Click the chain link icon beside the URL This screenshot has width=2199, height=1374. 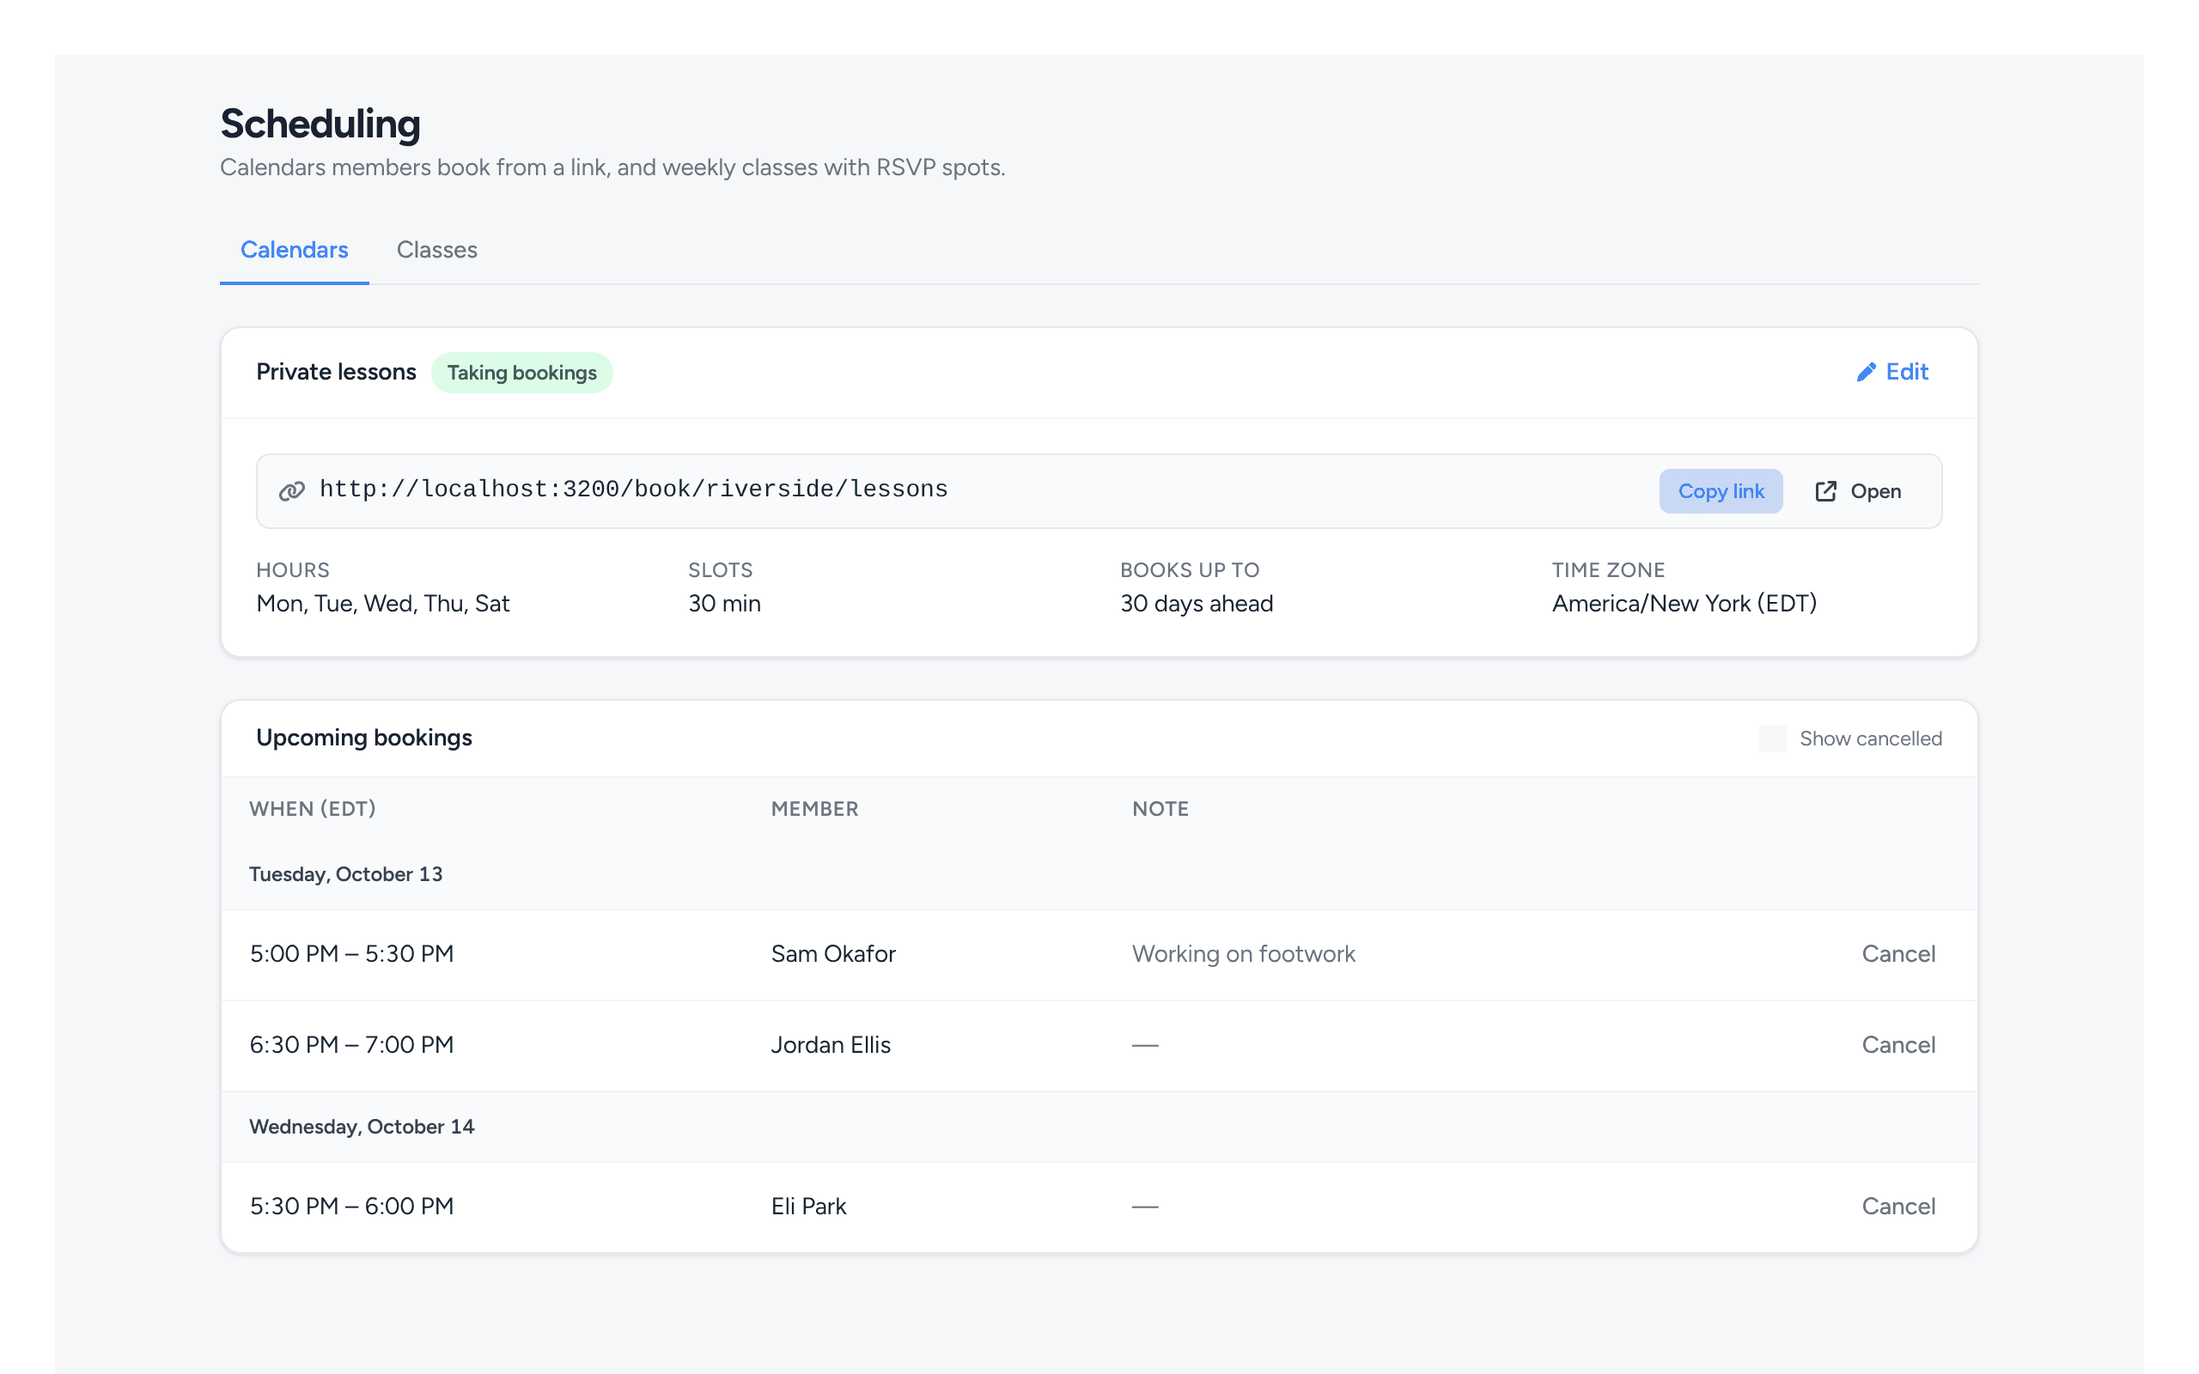pyautogui.click(x=292, y=491)
